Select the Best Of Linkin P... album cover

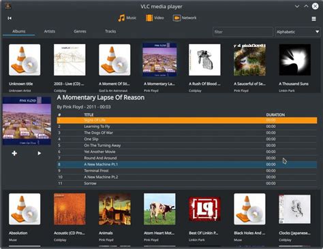[x=204, y=209]
